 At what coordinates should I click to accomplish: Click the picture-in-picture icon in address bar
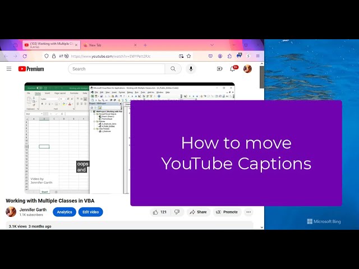coord(181,56)
